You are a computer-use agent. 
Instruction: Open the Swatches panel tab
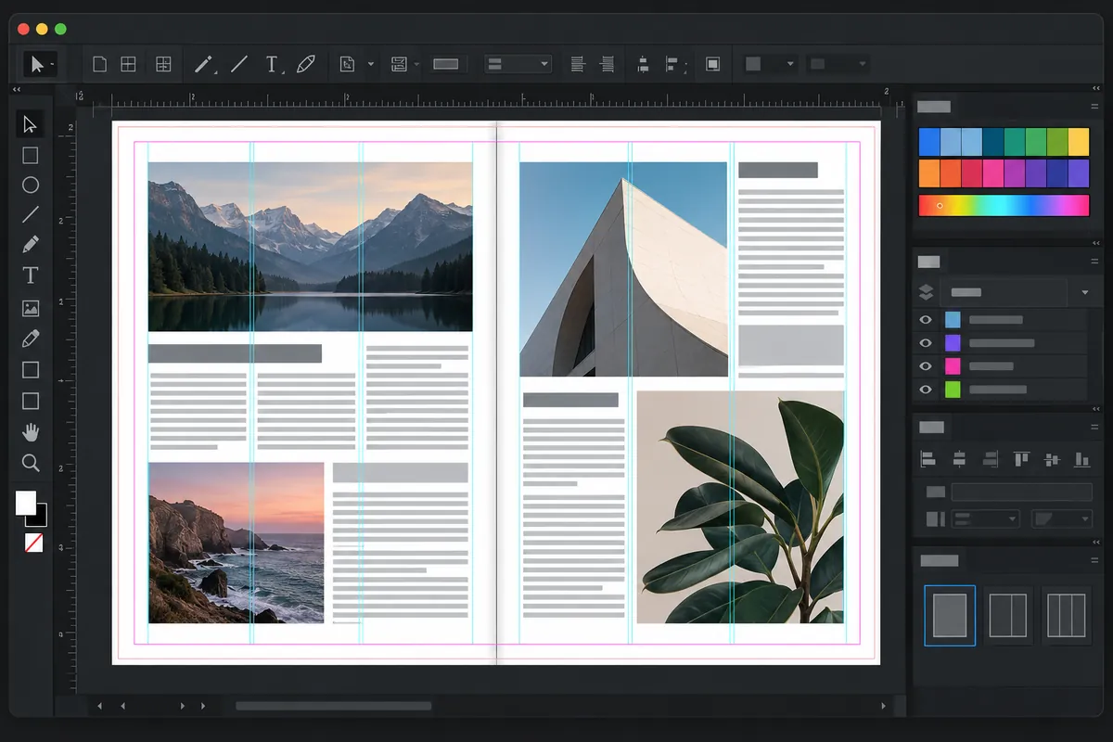pyautogui.click(x=934, y=107)
